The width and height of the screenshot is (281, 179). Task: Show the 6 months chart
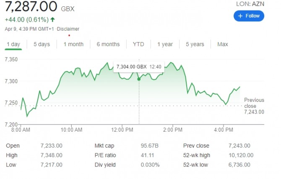[108, 44]
